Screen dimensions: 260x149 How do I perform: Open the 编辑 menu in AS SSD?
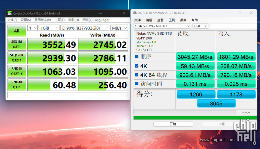click(149, 20)
